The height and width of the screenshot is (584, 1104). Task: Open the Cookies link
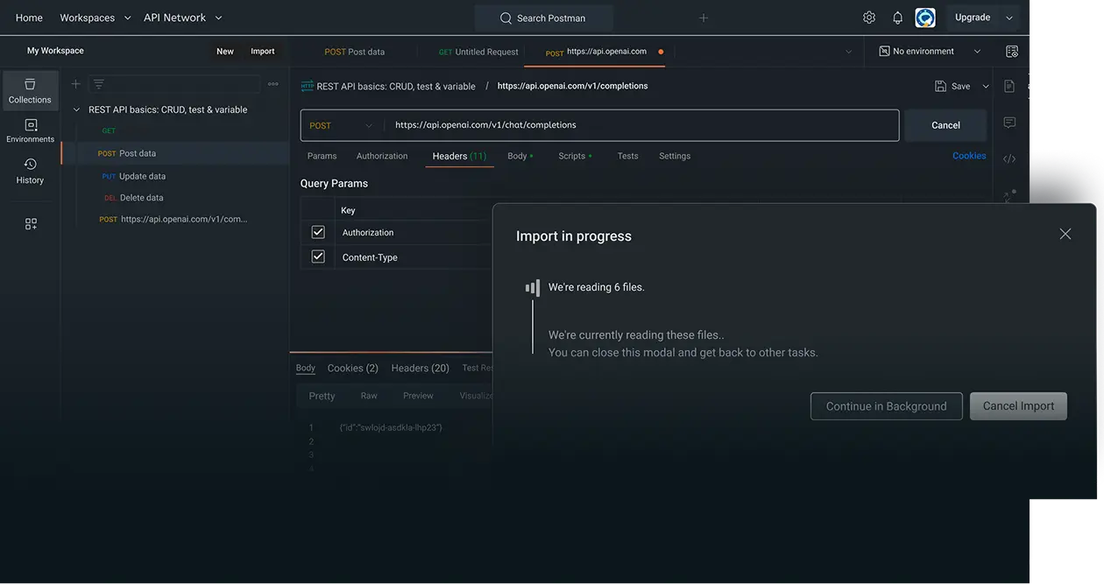click(x=969, y=156)
